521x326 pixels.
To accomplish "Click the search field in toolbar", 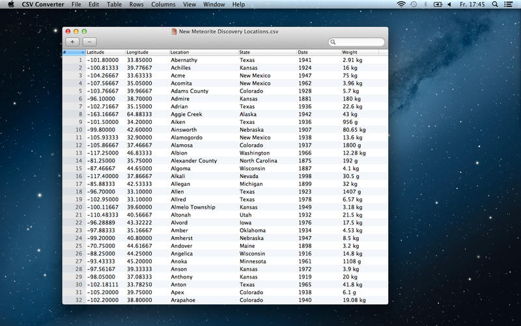I will (358, 42).
